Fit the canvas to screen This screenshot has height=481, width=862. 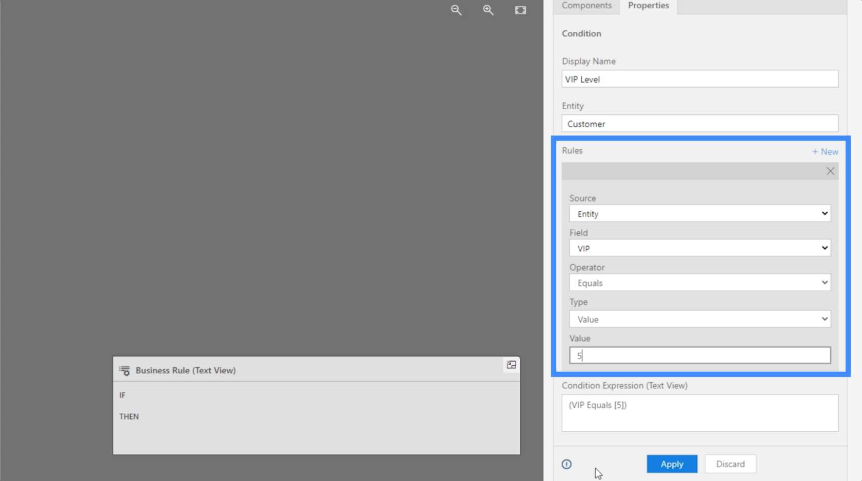pyautogui.click(x=520, y=10)
